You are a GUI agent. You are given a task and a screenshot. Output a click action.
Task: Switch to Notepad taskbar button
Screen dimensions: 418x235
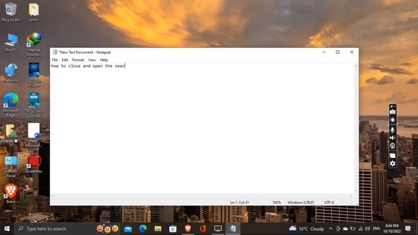233,228
